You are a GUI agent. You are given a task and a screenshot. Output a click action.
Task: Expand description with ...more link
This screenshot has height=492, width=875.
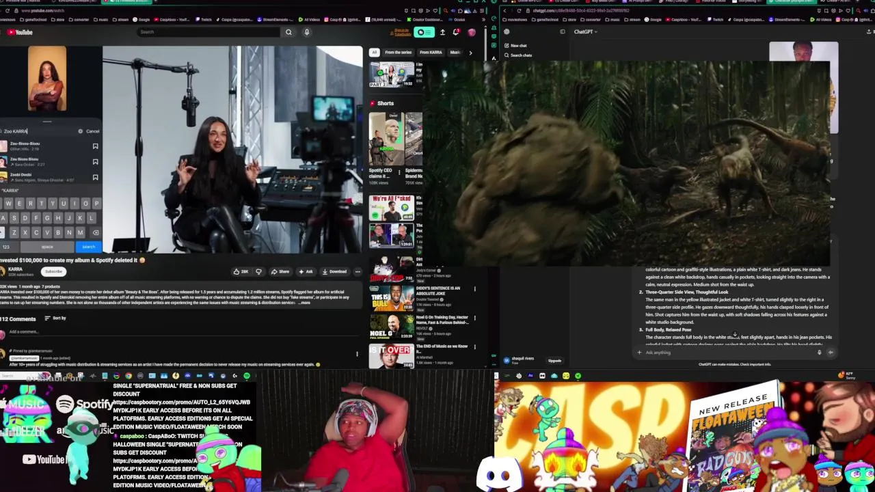coord(304,302)
